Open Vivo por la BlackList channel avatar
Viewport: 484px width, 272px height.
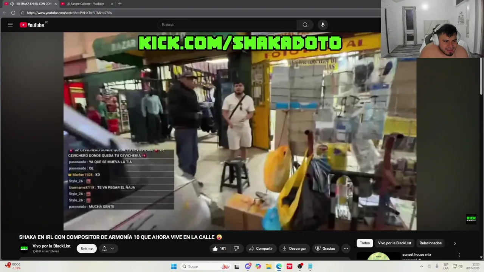24,248
